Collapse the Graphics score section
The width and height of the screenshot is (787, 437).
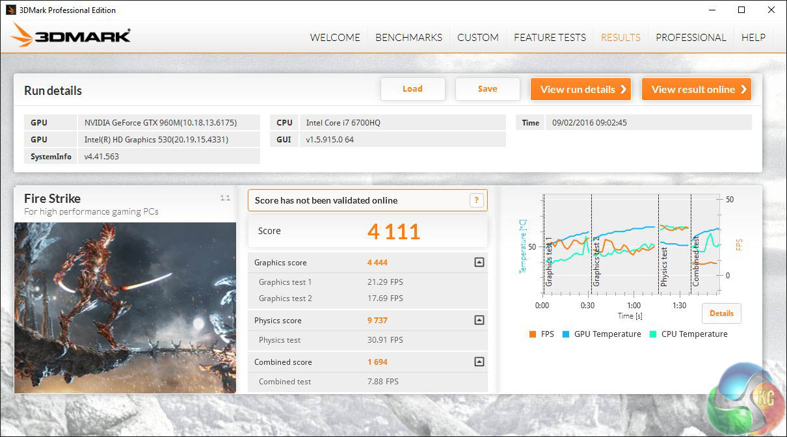tap(479, 263)
